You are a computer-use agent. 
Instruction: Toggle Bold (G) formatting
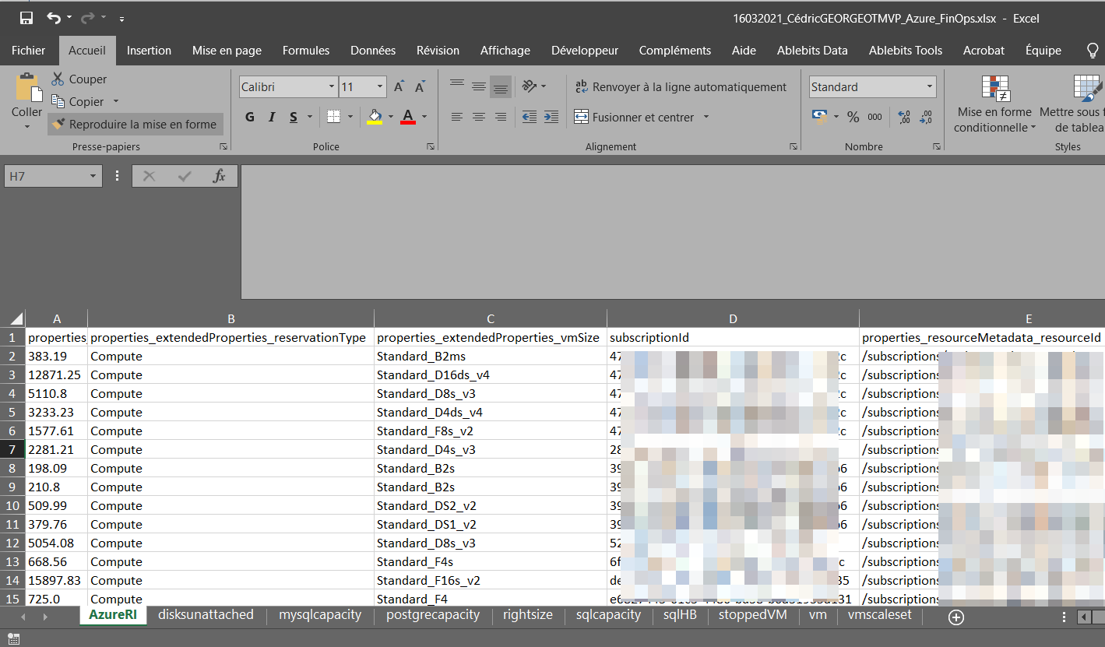click(250, 117)
